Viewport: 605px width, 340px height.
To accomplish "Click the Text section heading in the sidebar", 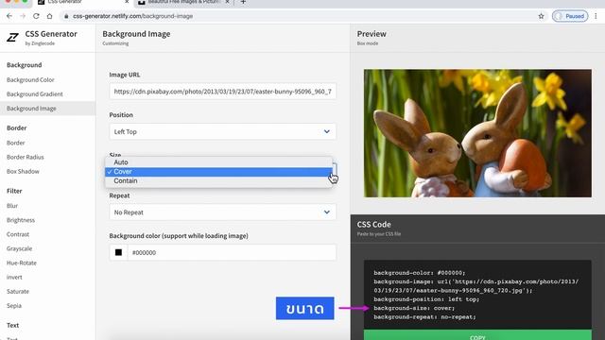I will click(12, 325).
